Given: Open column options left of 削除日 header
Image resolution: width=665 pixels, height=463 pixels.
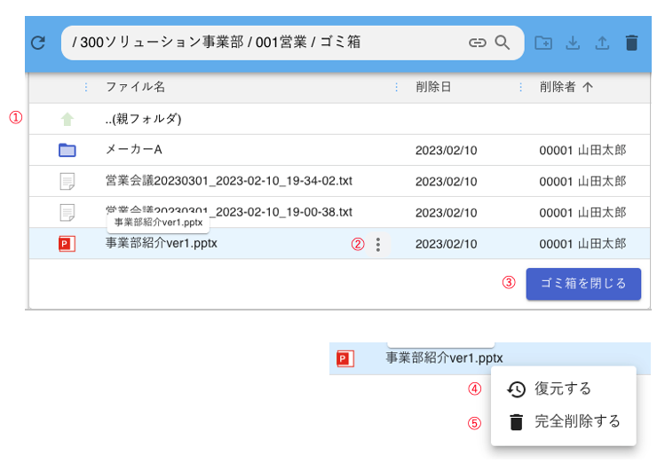Looking at the screenshot, I should pyautogui.click(x=396, y=87).
